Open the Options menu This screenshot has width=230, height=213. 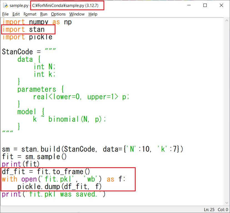(58, 14)
